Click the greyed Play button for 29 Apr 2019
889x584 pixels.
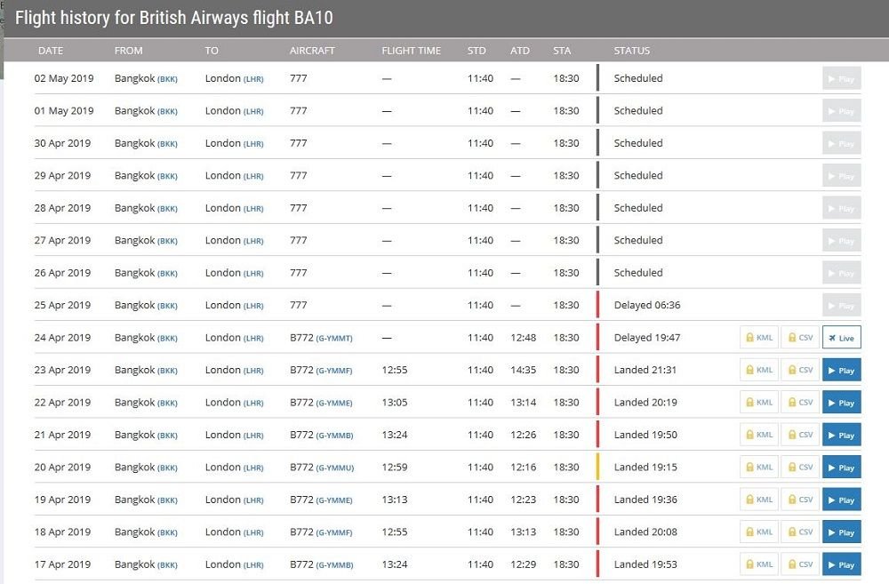(x=841, y=175)
